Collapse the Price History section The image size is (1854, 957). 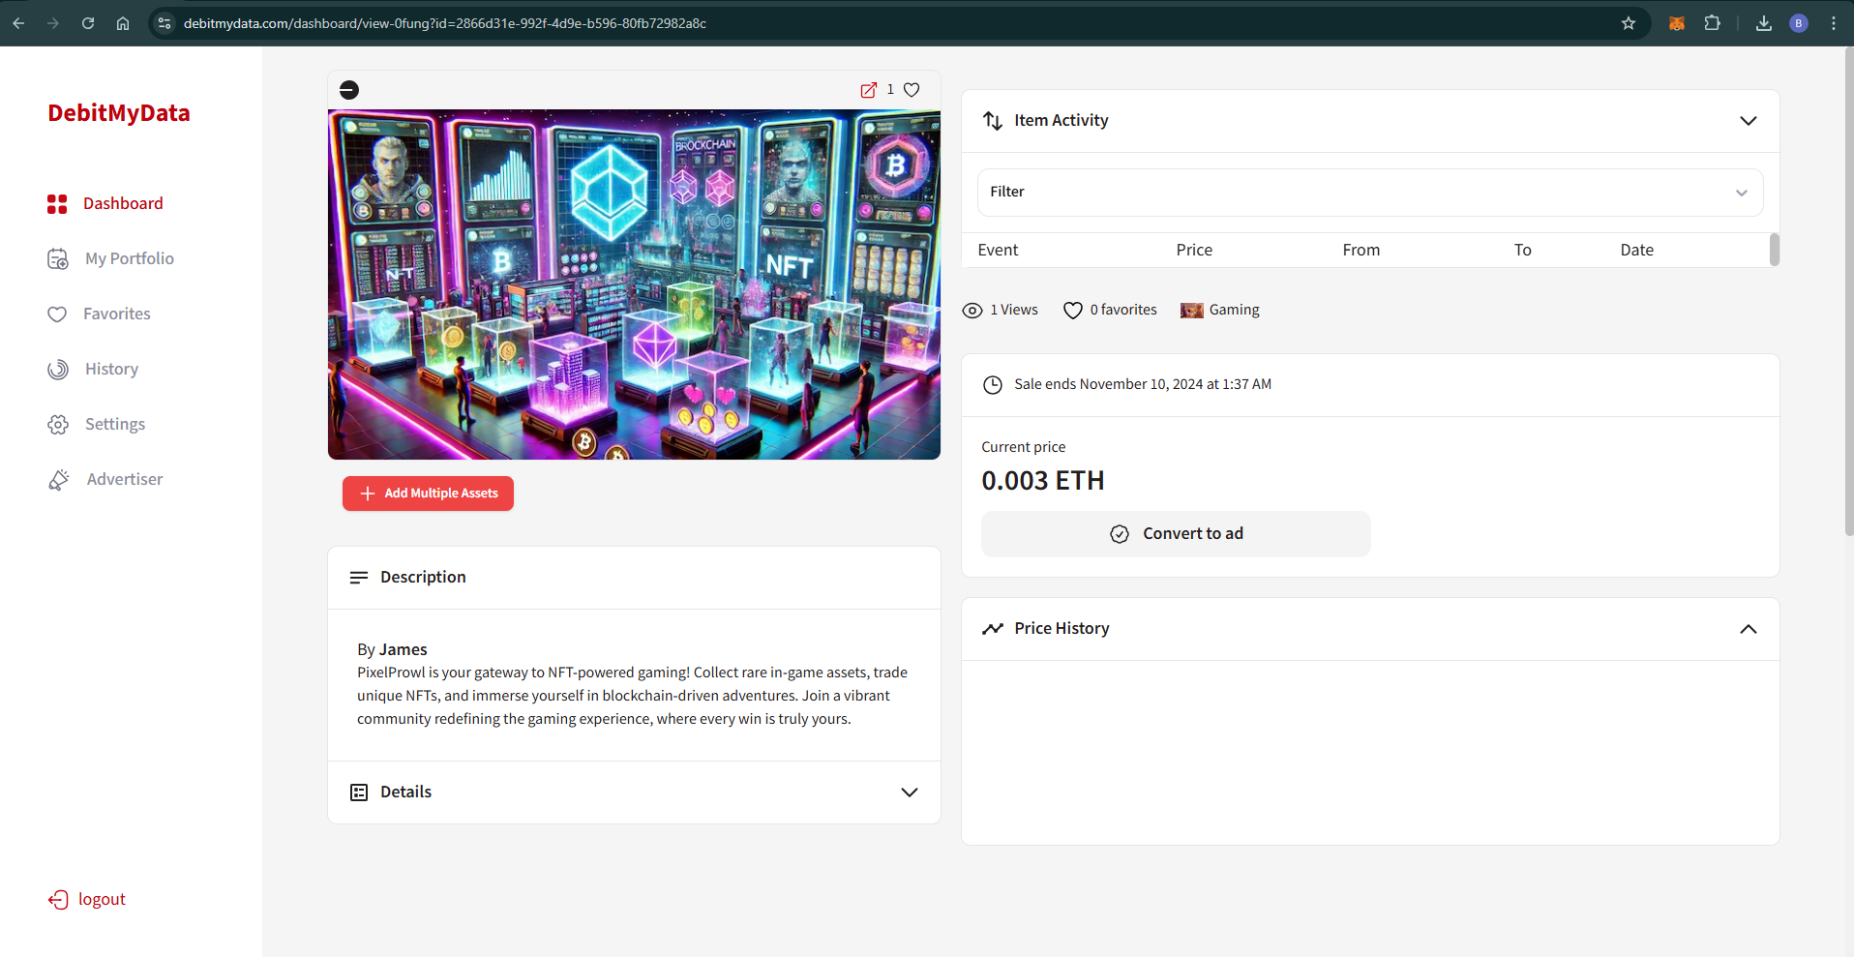pos(1748,629)
